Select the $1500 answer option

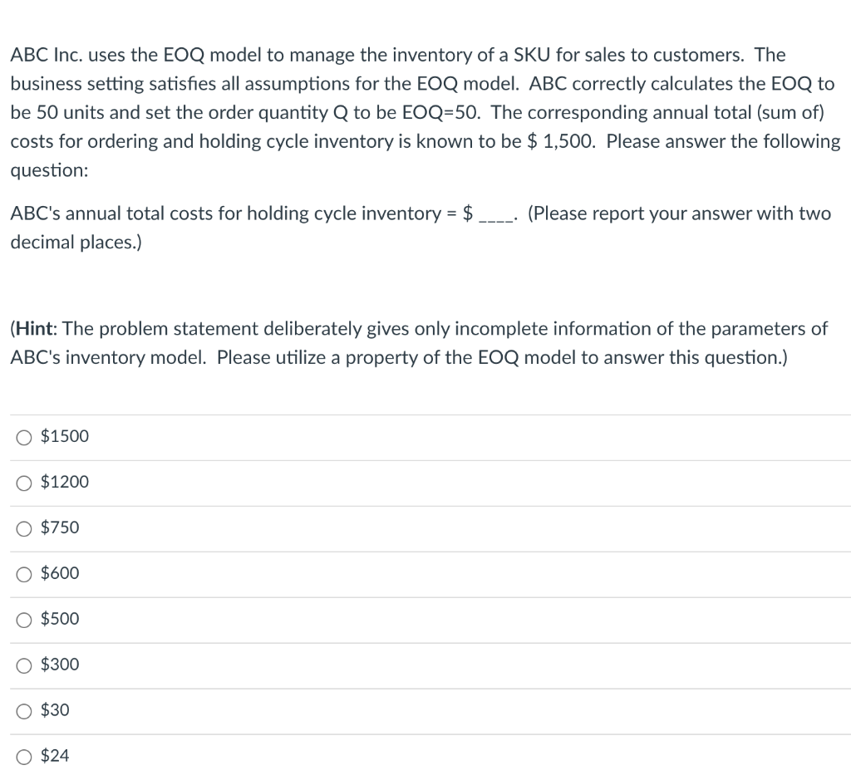(23, 436)
